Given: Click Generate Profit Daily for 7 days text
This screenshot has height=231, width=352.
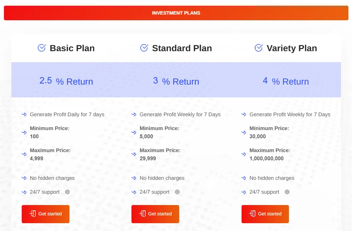Looking at the screenshot, I should (67, 114).
